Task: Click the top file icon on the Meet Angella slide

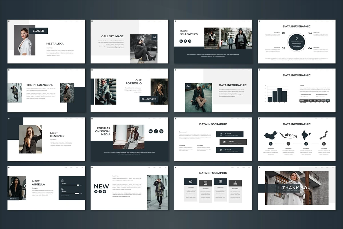Action: (x=63, y=181)
